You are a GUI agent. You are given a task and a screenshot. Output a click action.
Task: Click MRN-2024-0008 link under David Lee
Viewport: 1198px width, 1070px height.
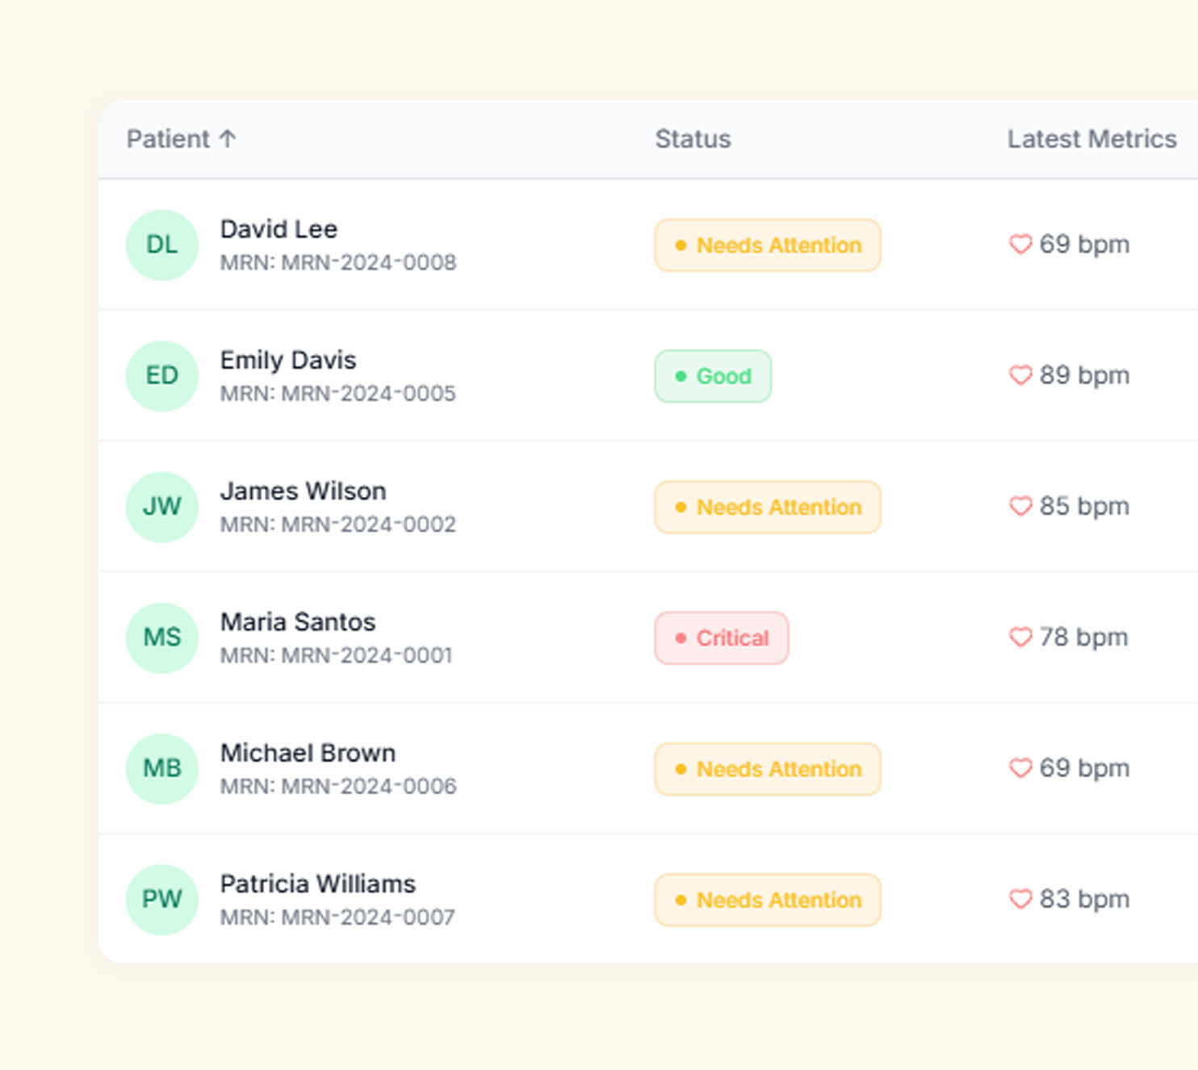pos(338,262)
